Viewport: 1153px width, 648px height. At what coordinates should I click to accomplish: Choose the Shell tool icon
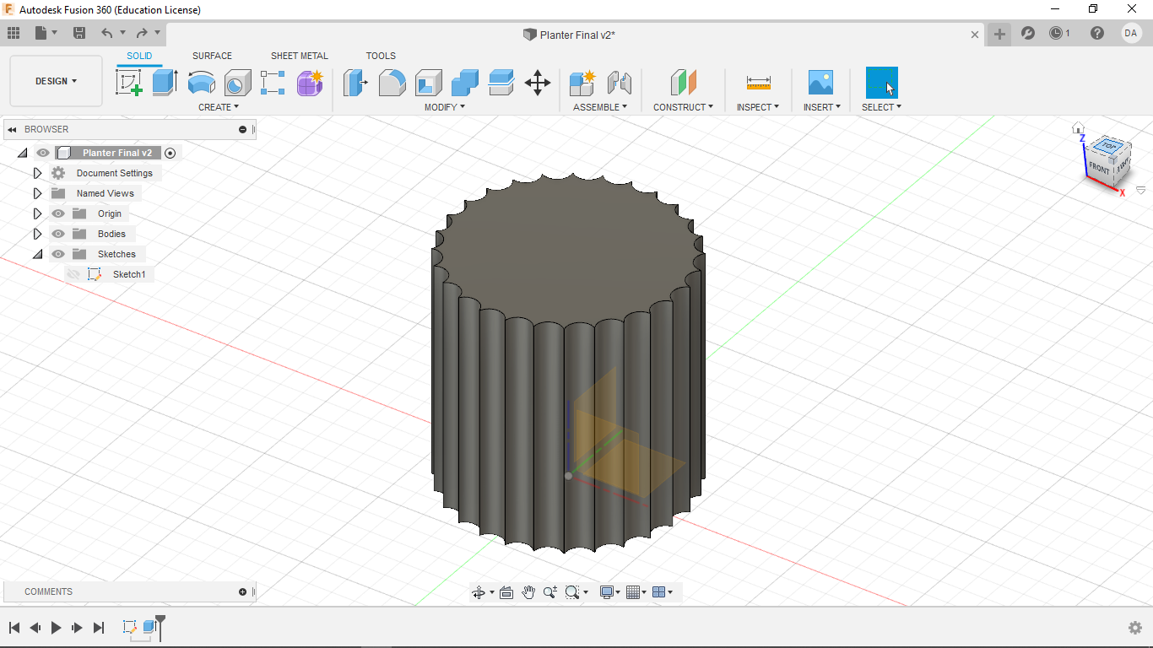[428, 83]
